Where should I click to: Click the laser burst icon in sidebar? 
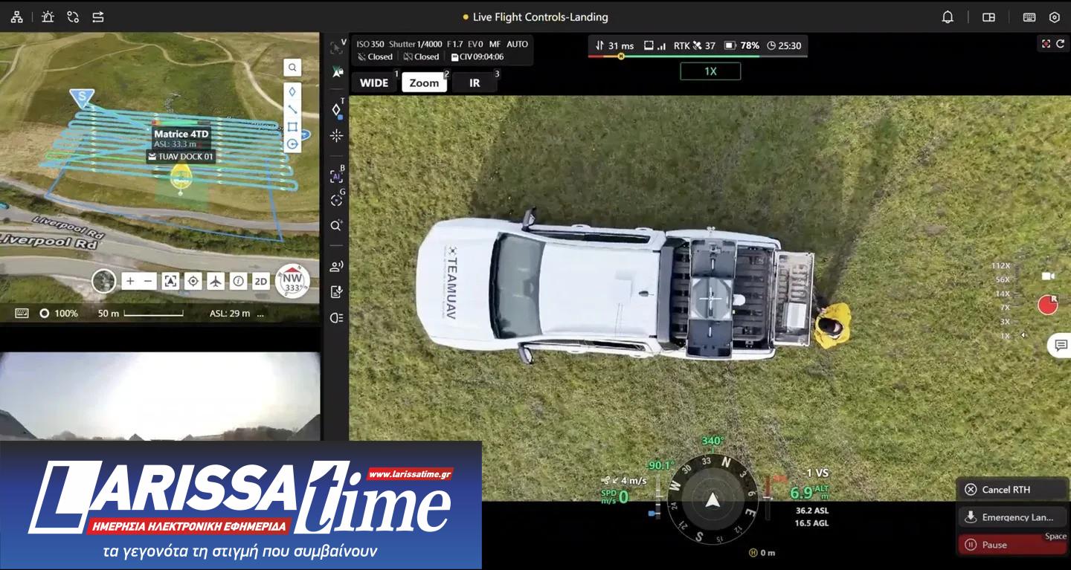point(336,136)
